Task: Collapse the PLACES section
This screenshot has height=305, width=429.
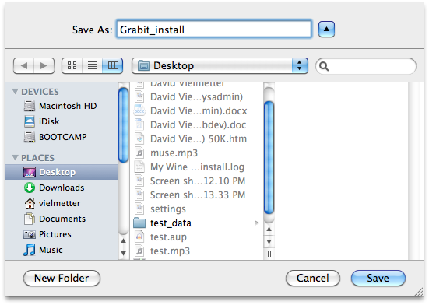Action: (15, 158)
